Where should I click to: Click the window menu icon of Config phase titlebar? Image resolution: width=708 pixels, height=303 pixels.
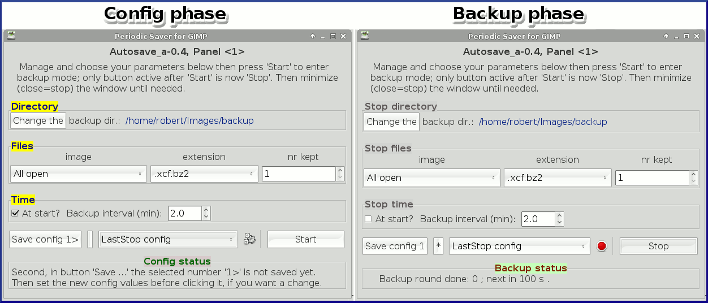pos(11,36)
